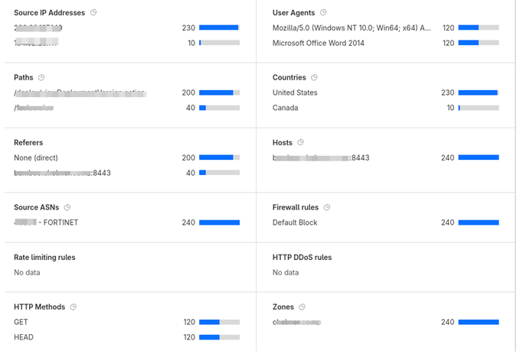Select the HEAD method row
Viewport: 523px width, 354px height.
tap(24, 337)
